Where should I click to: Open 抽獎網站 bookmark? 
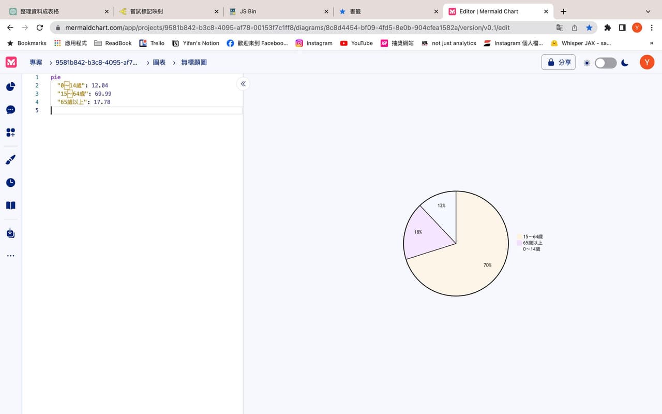click(397, 43)
